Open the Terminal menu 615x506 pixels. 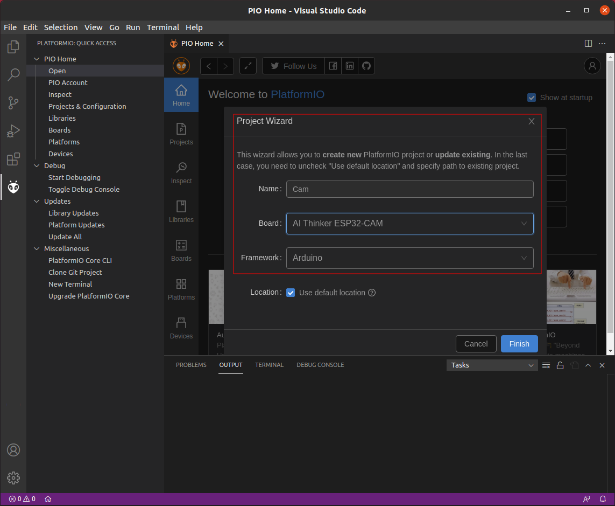[163, 27]
